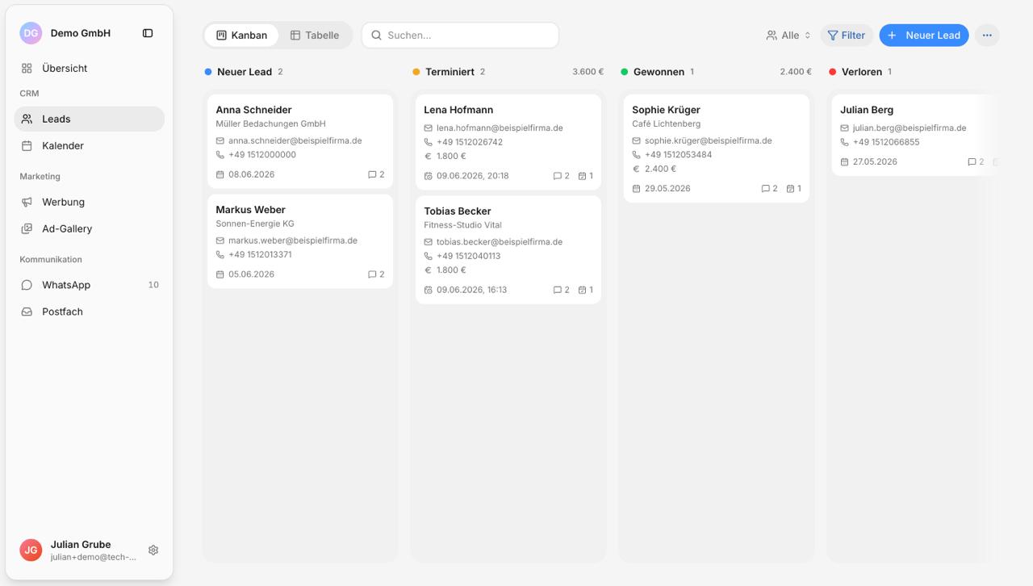1033x586 pixels.
Task: Click the mail icon on Tobias Becker's card
Action: [429, 242]
